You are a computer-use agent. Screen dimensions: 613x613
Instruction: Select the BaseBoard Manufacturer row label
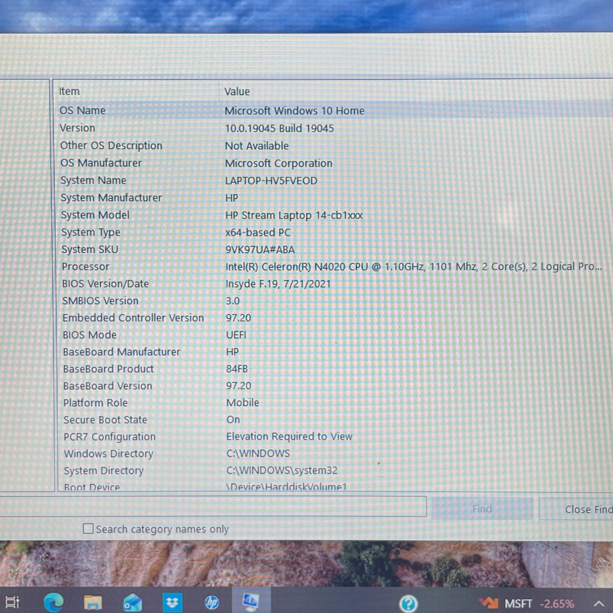(x=122, y=352)
